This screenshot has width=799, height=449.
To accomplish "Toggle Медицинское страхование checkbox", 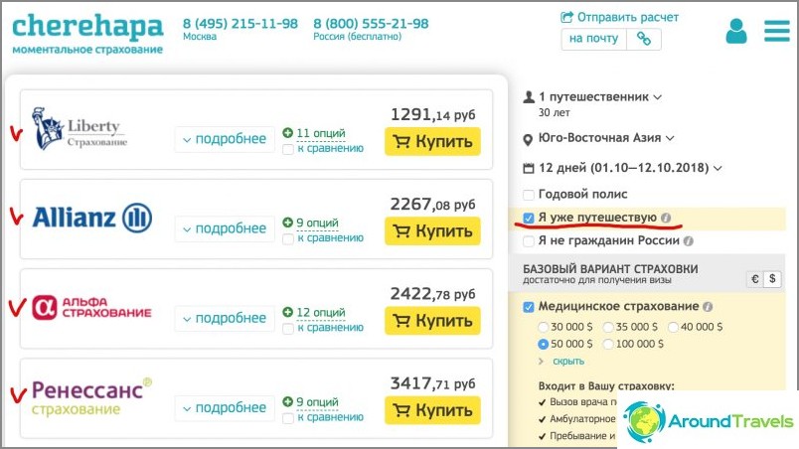I will (x=529, y=307).
